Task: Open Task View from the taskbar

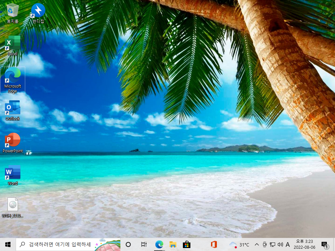Action: coord(144,244)
